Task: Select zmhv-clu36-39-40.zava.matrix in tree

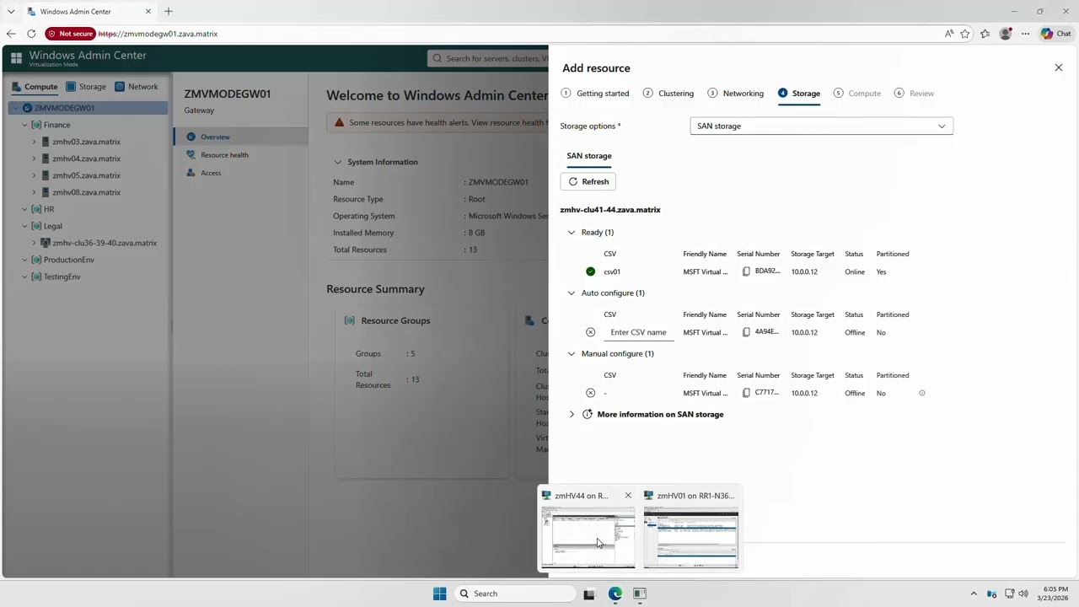Action: (105, 243)
